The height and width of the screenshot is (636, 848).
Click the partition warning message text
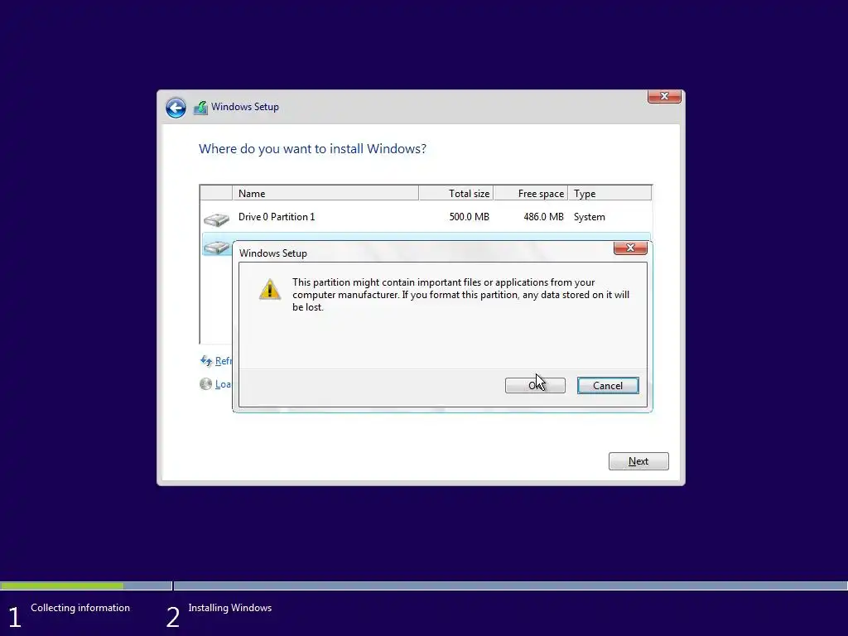(460, 295)
